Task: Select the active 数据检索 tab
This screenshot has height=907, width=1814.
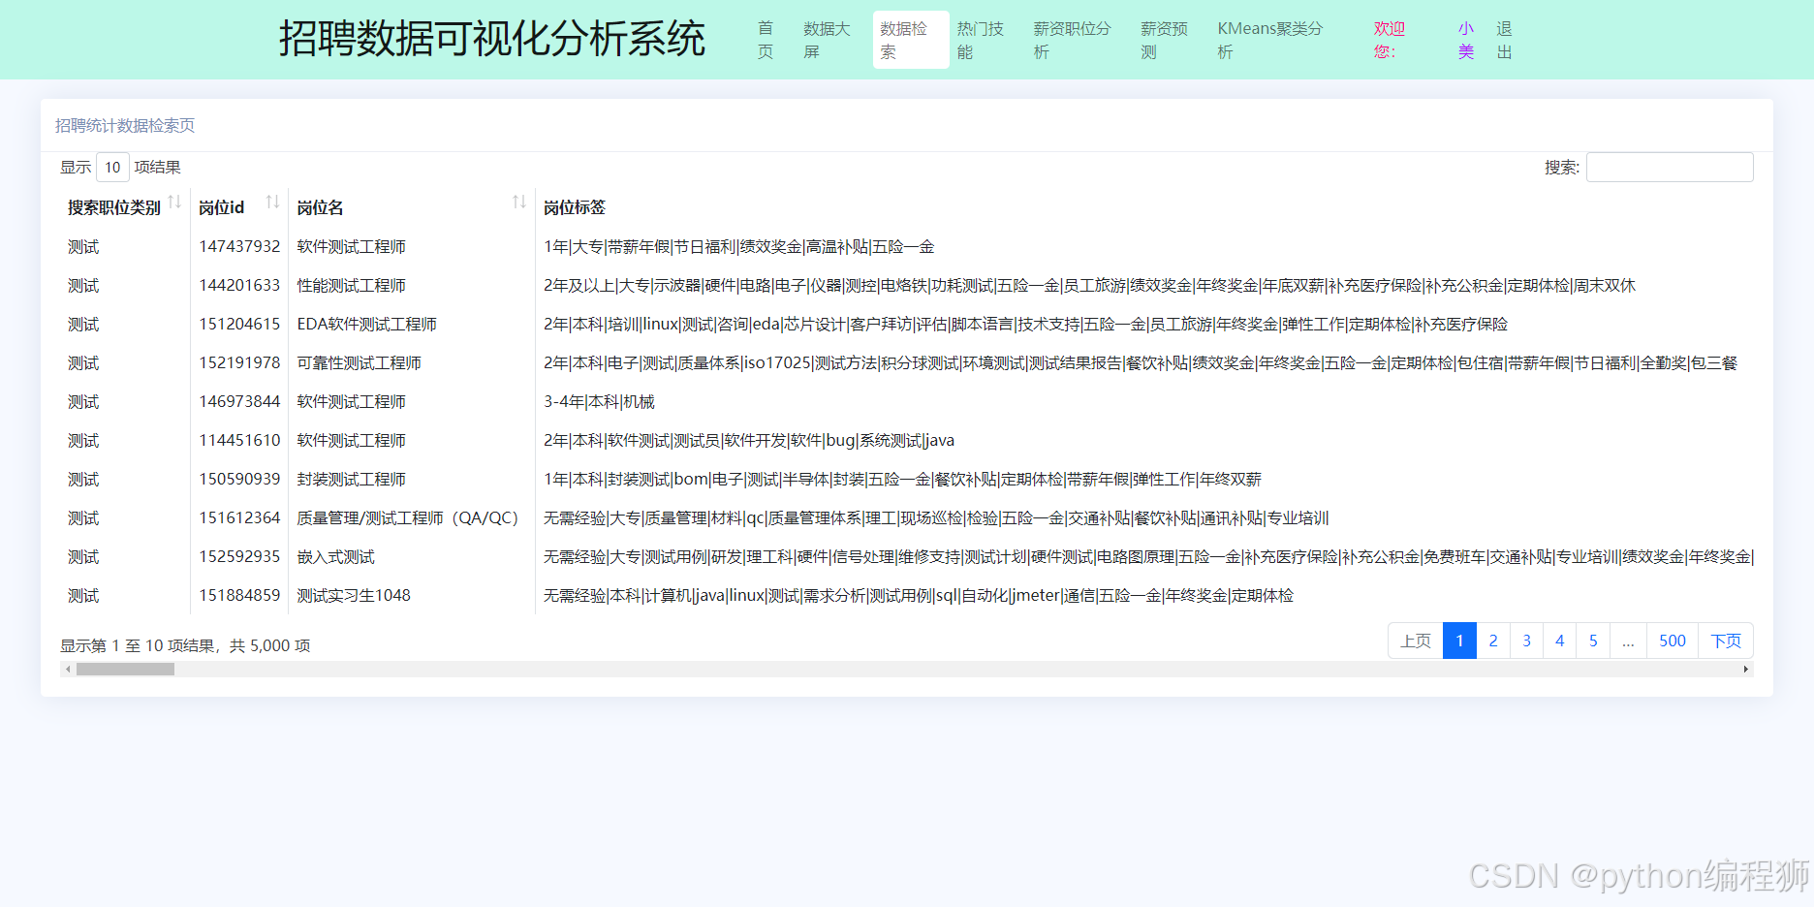Action: point(908,40)
